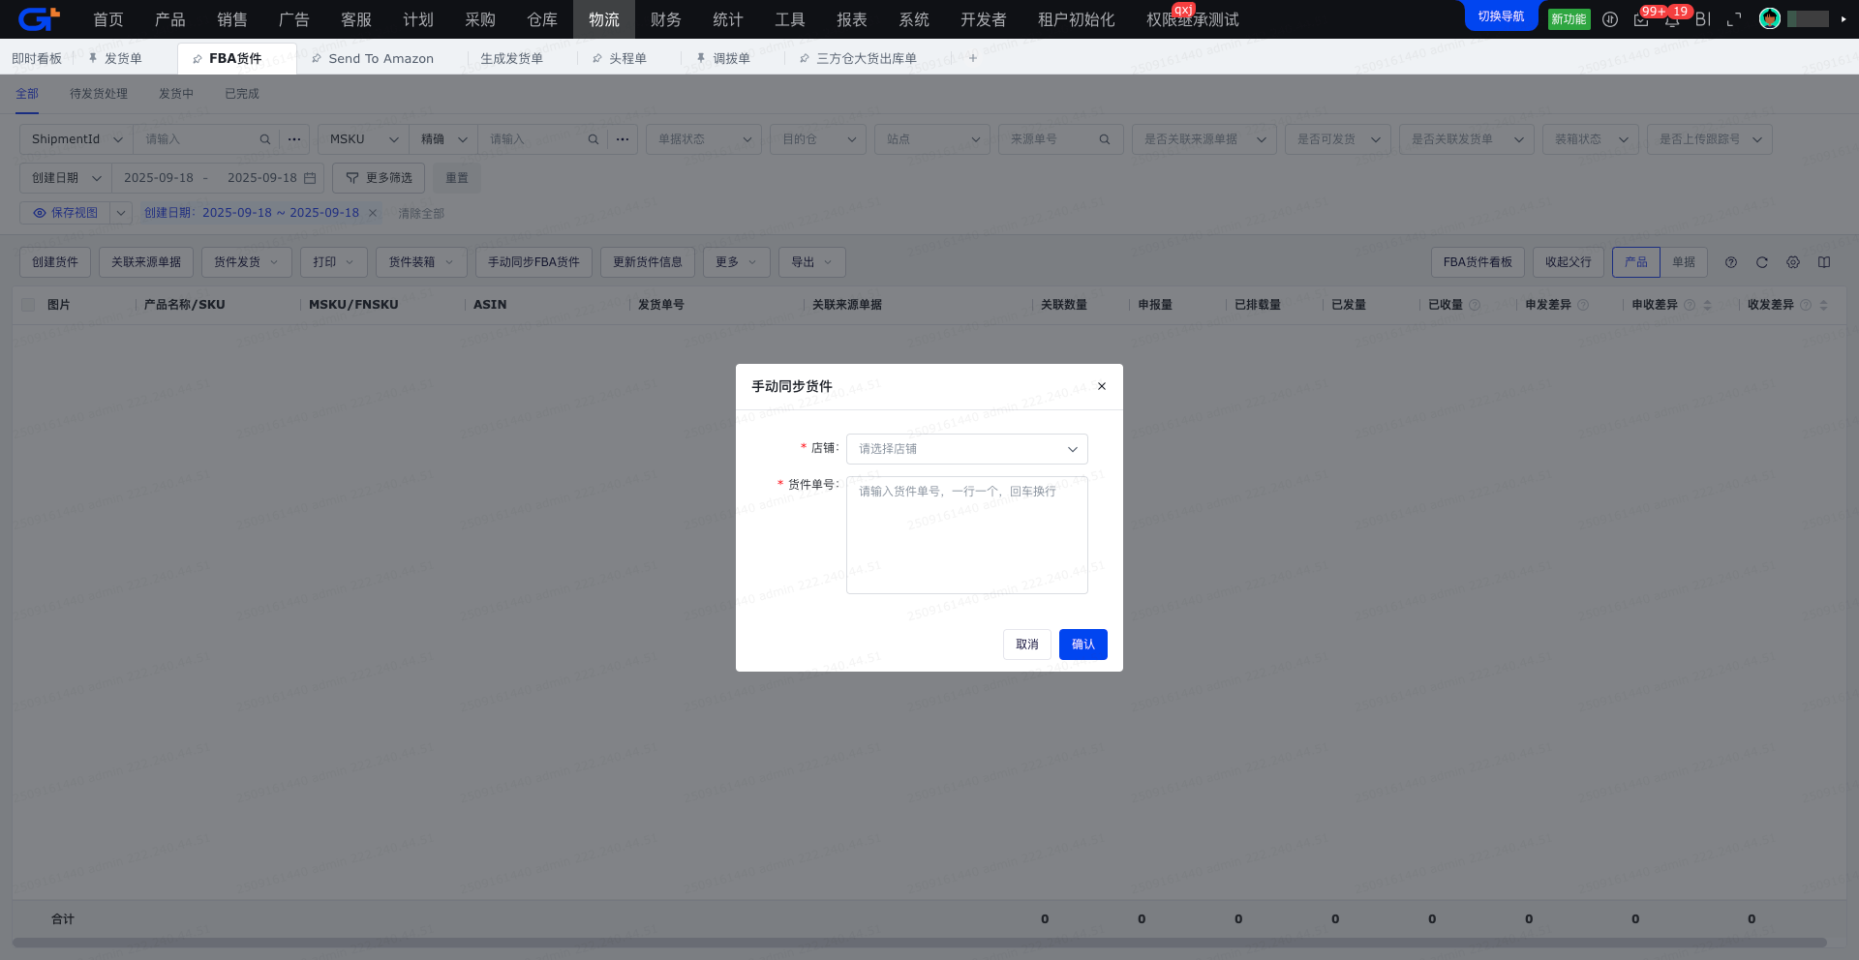Open the calendar icon in date range
Viewport: 1859px width, 960px height.
click(x=310, y=178)
